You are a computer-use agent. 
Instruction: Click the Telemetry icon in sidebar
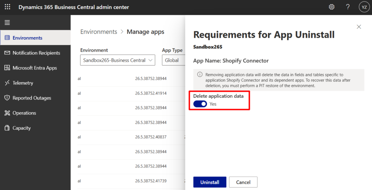click(7, 83)
